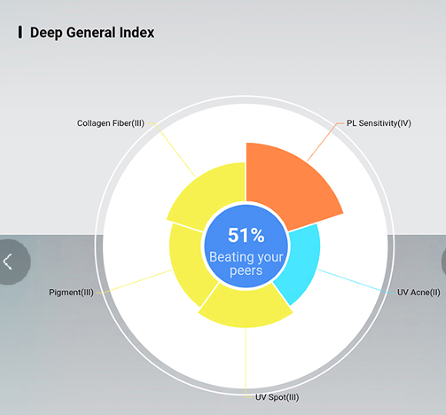Click the UV Acne(II) label

pyautogui.click(x=418, y=292)
